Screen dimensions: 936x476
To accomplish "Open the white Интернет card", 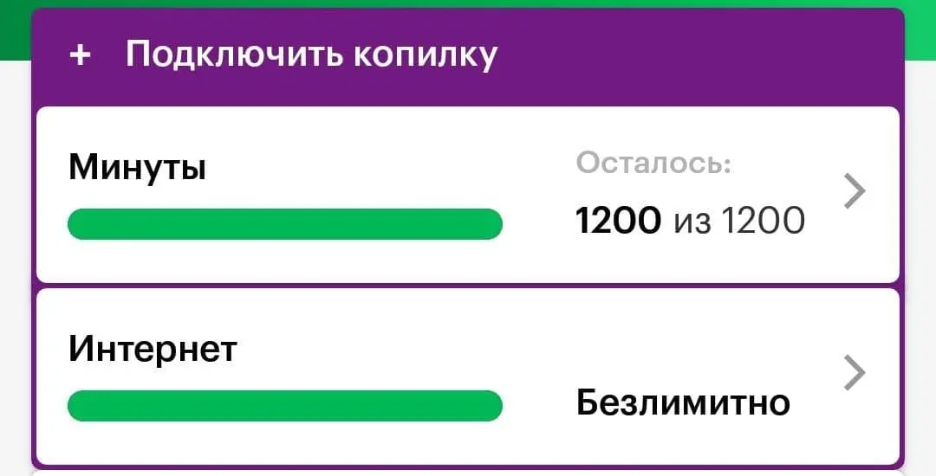I will coord(468,376).
